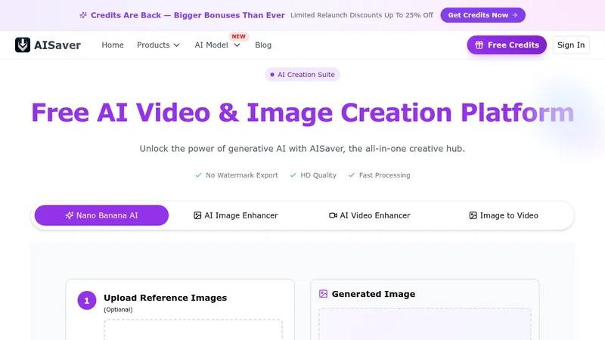Click the 'Unlock the power of generative AI' subtitle

pyautogui.click(x=302, y=148)
